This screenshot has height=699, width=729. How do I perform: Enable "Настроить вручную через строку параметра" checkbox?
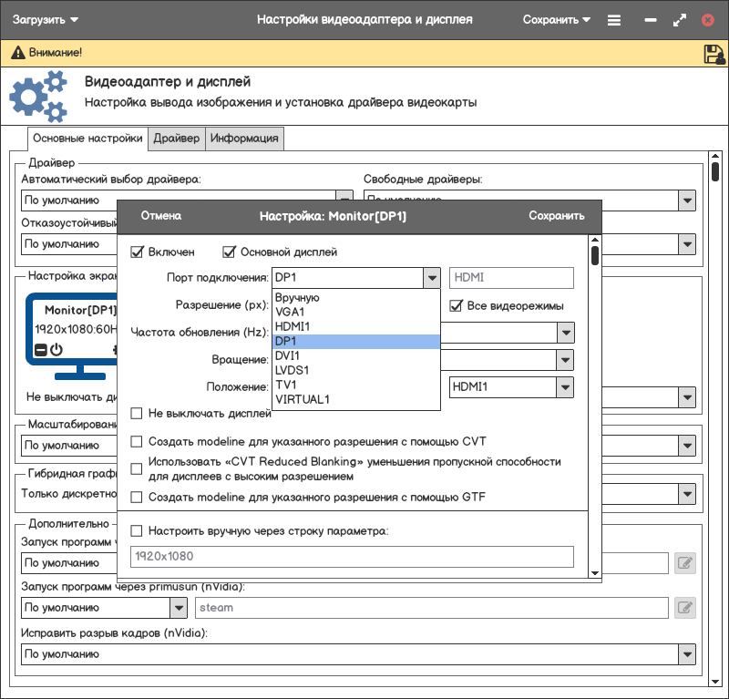click(x=138, y=530)
